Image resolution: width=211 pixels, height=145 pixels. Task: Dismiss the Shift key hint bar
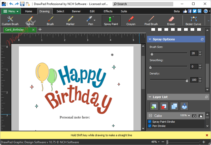pos(207,135)
